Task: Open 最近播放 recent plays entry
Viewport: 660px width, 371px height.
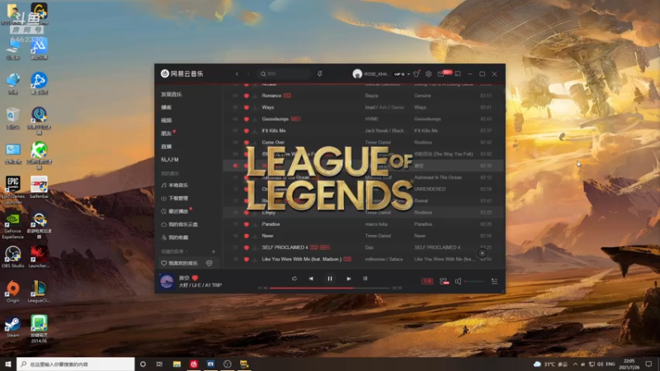Action: 175,211
